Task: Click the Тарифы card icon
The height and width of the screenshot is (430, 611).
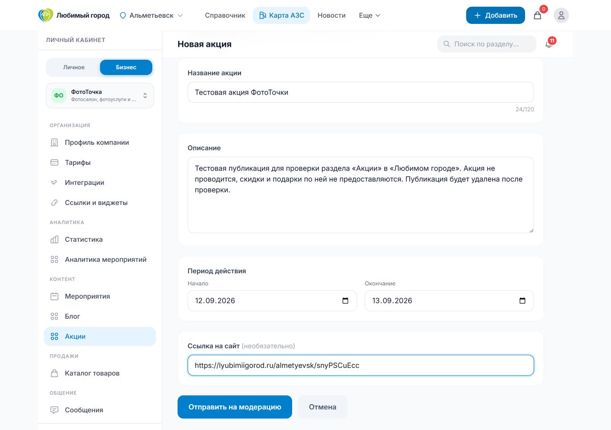Action: (54, 162)
